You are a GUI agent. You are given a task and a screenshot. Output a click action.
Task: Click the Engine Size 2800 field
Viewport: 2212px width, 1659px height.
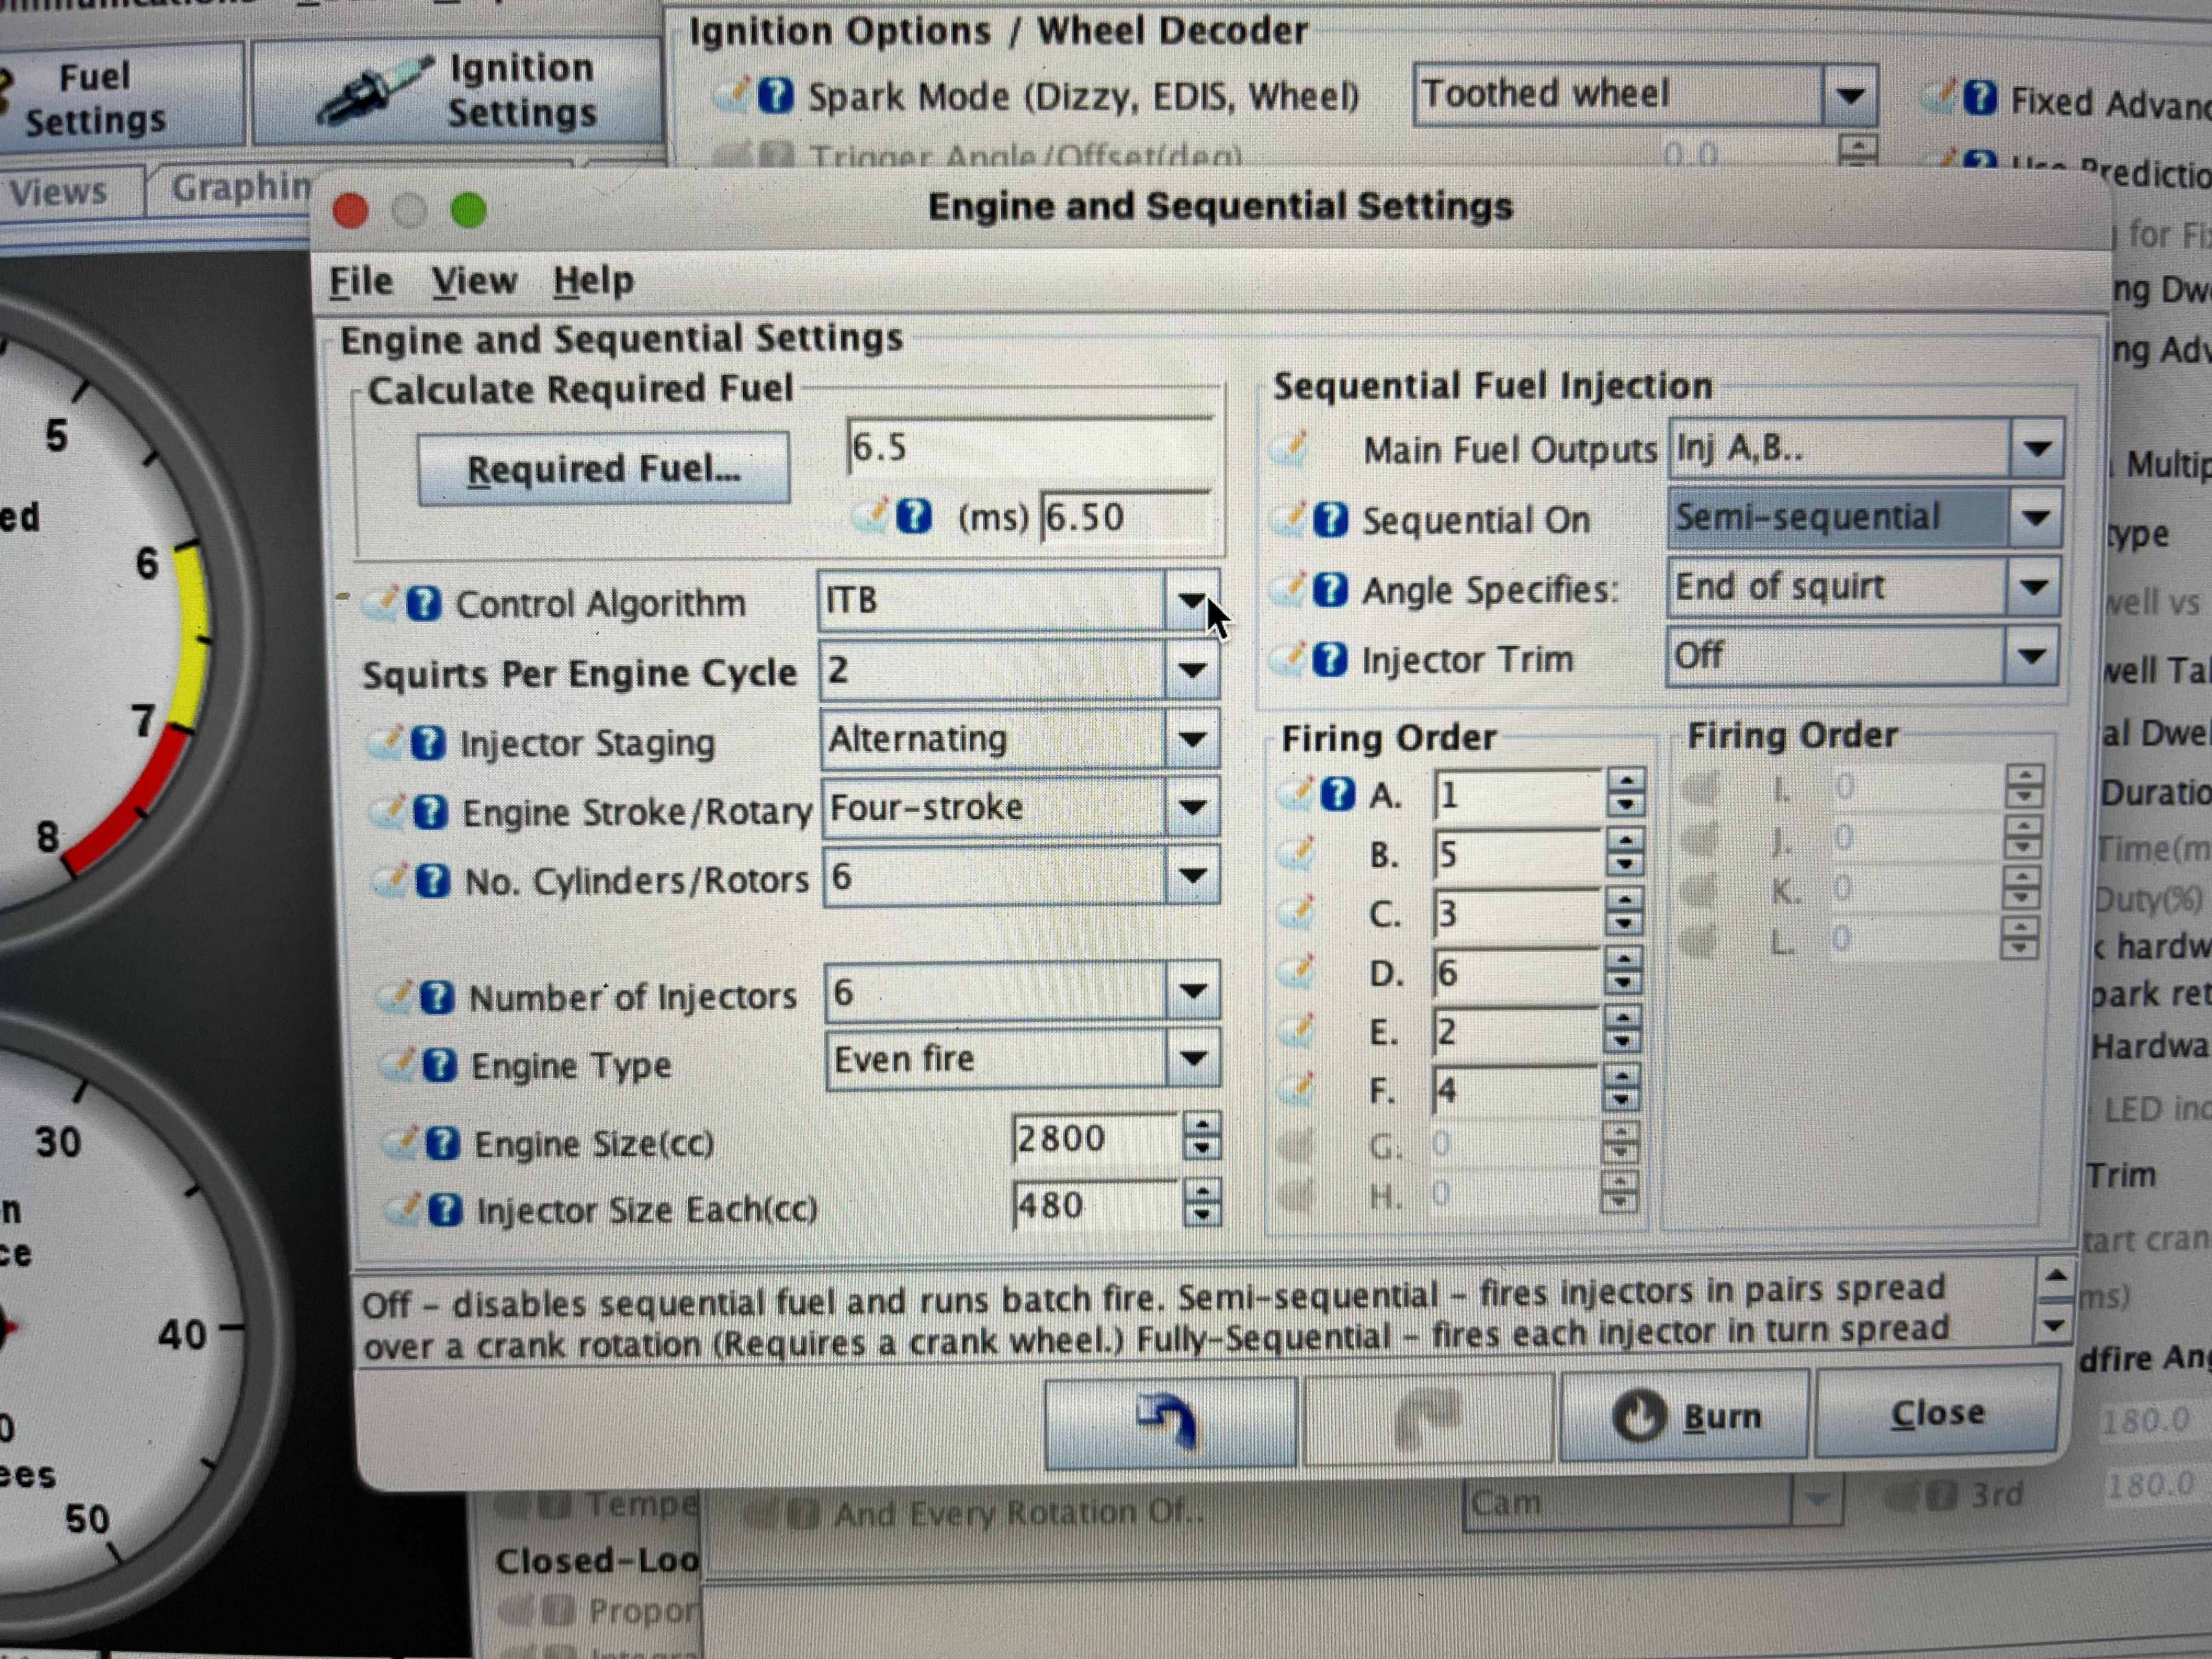pyautogui.click(x=1096, y=1138)
